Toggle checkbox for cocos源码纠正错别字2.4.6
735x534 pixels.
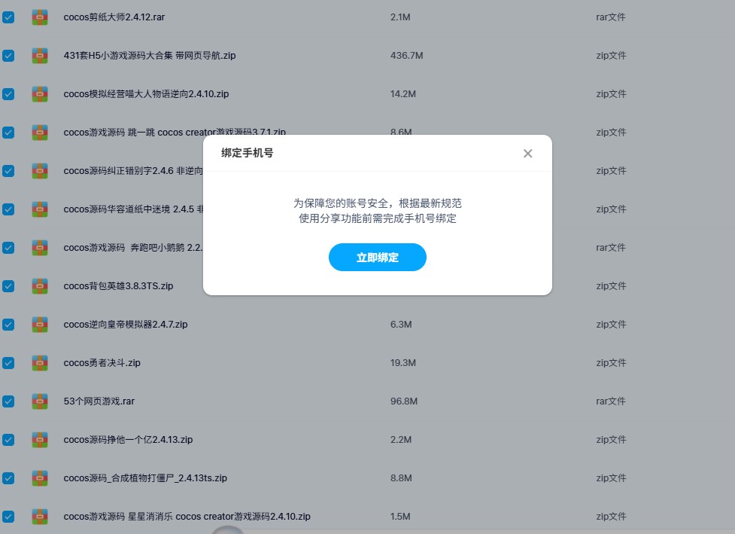[x=8, y=171]
